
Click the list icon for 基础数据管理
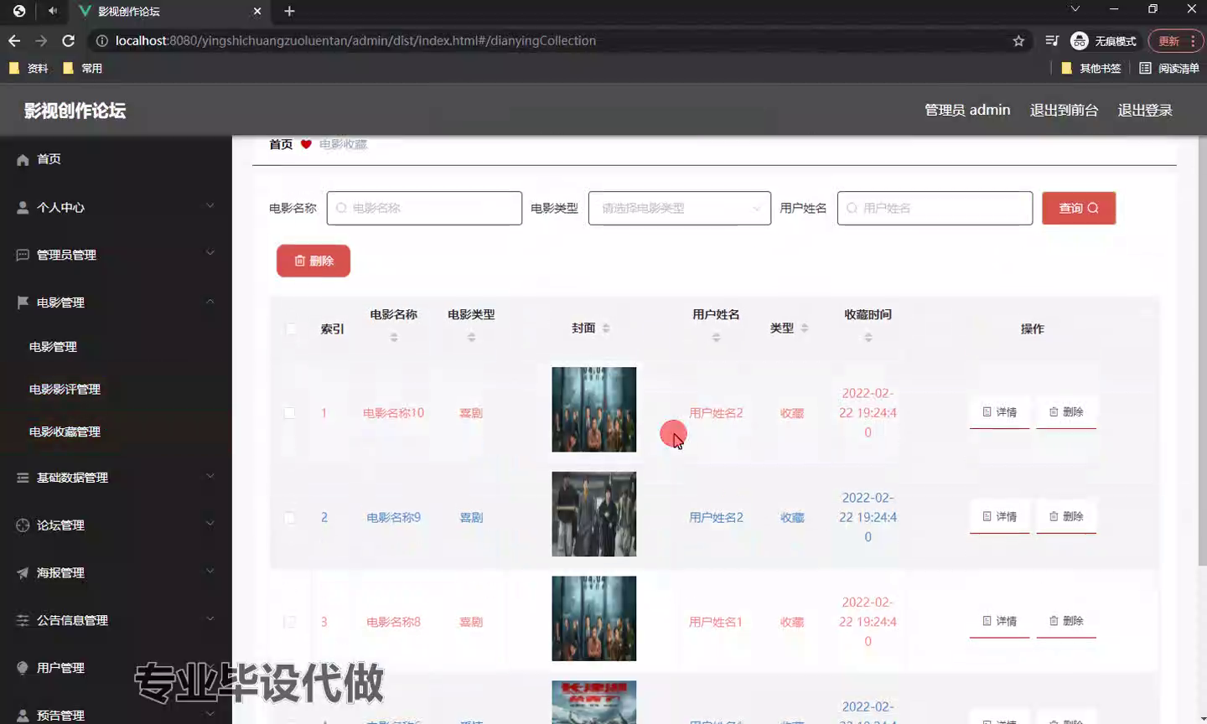[23, 478]
